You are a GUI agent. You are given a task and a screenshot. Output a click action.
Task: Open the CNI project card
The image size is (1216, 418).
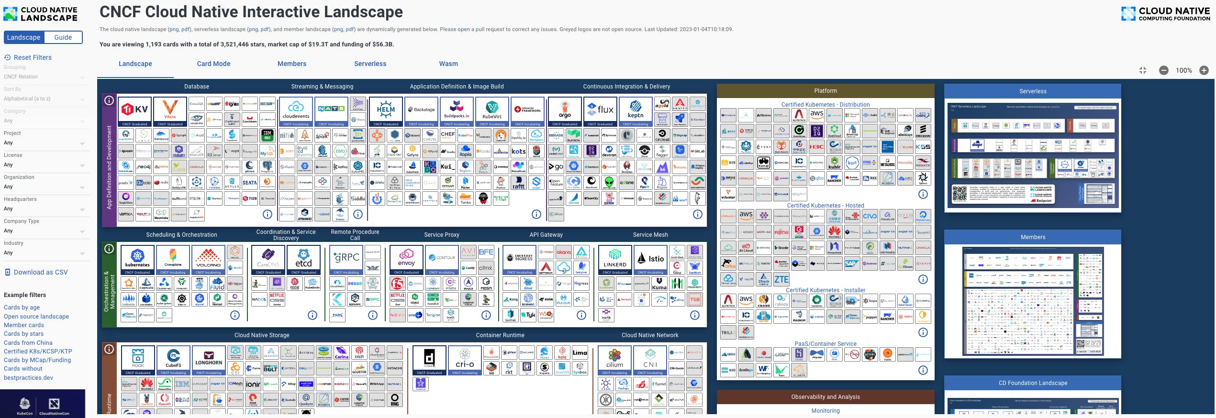[650, 361]
